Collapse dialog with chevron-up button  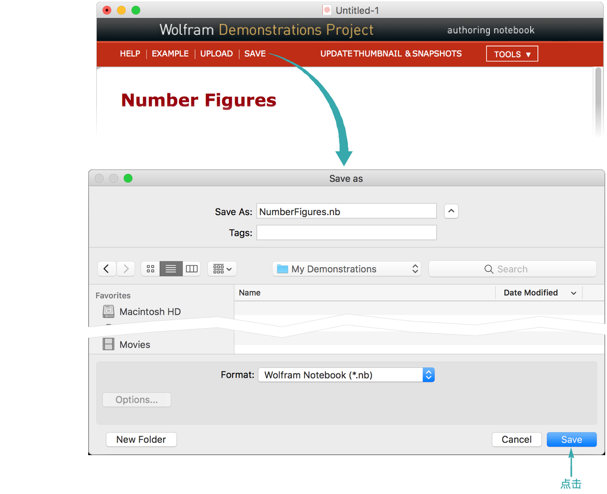click(x=451, y=211)
